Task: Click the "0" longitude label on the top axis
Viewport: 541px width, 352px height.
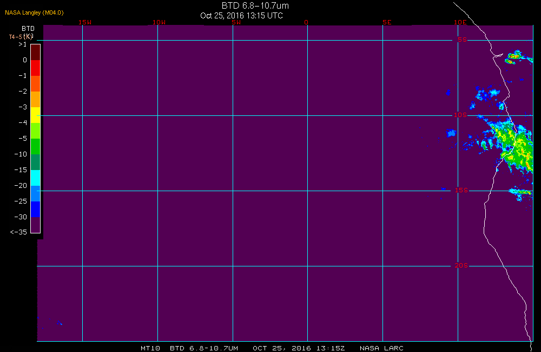Action: 306,22
